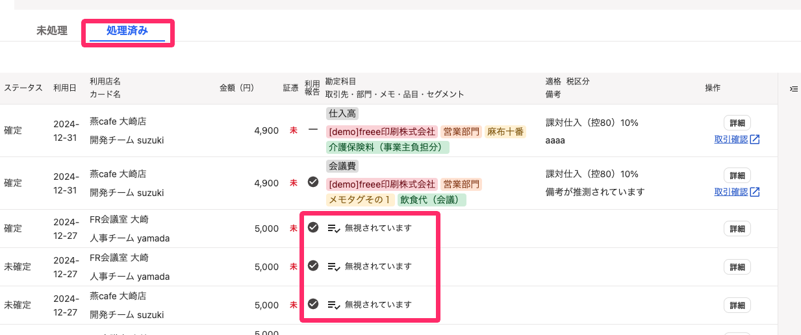The height and width of the screenshot is (335, 801).
Task: Click 未 receipt marker in 会議費 row
Action: pyautogui.click(x=293, y=183)
